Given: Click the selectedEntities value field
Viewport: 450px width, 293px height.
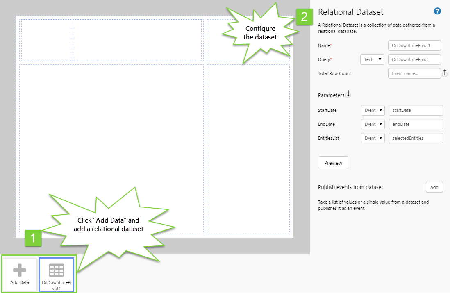Looking at the screenshot, I should pos(416,138).
